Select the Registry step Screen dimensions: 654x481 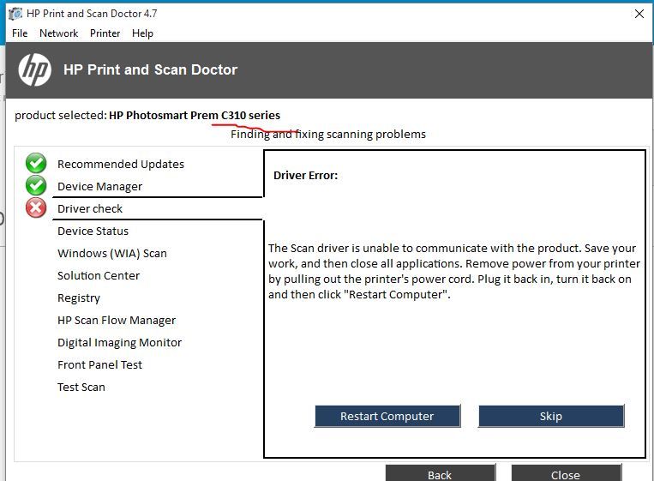79,298
